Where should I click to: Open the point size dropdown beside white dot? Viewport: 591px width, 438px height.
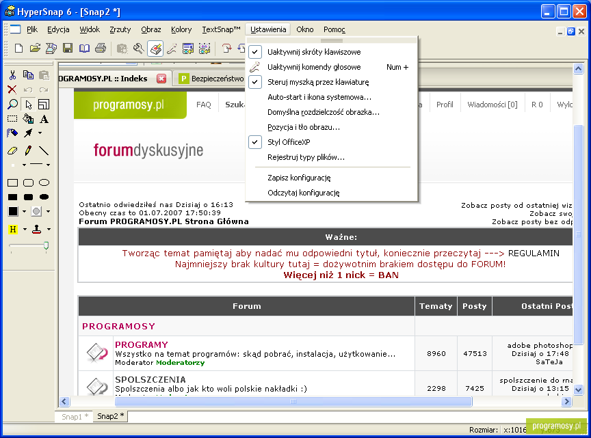pos(24,165)
